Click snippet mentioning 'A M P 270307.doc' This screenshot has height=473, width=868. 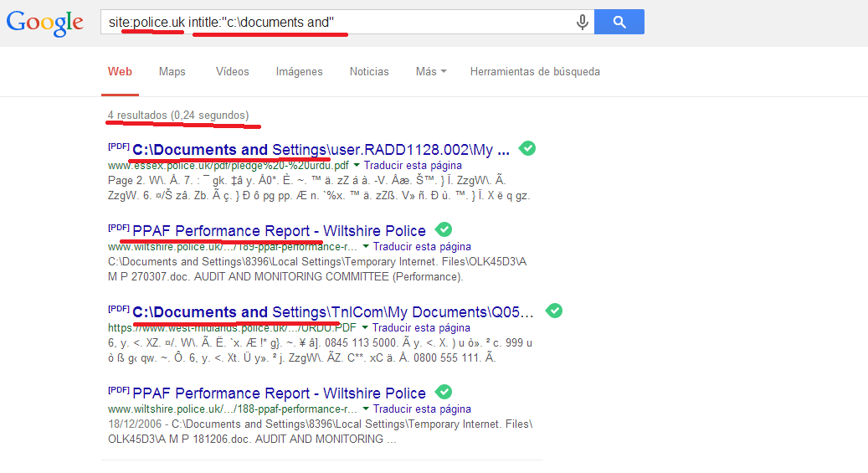click(x=317, y=269)
